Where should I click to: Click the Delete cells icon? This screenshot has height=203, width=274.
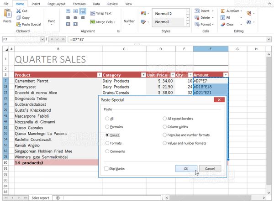coord(197,18)
